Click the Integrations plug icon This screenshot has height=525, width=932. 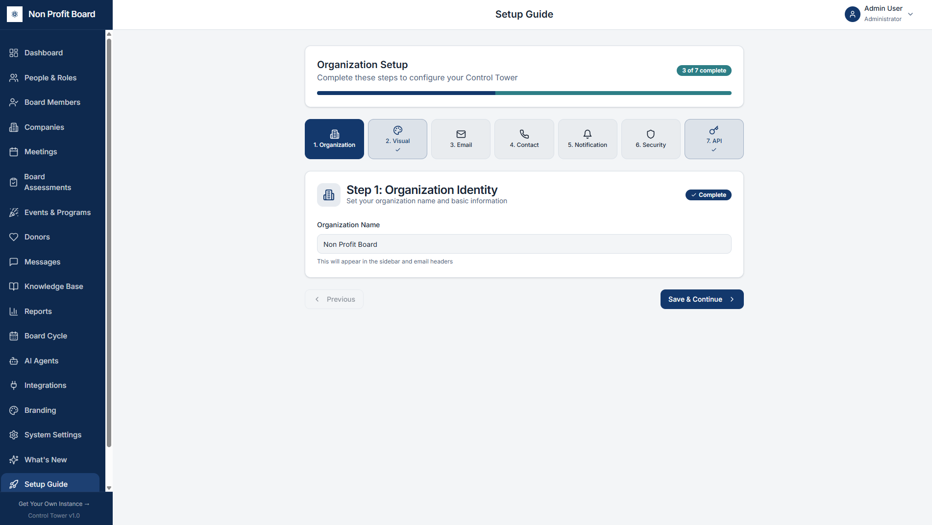[x=14, y=385]
